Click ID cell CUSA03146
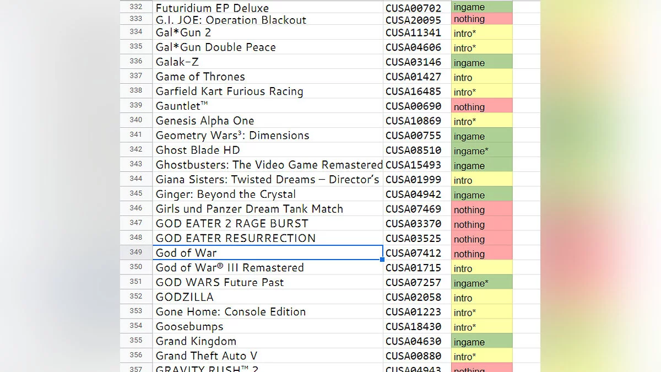The height and width of the screenshot is (372, 661). [x=417, y=62]
